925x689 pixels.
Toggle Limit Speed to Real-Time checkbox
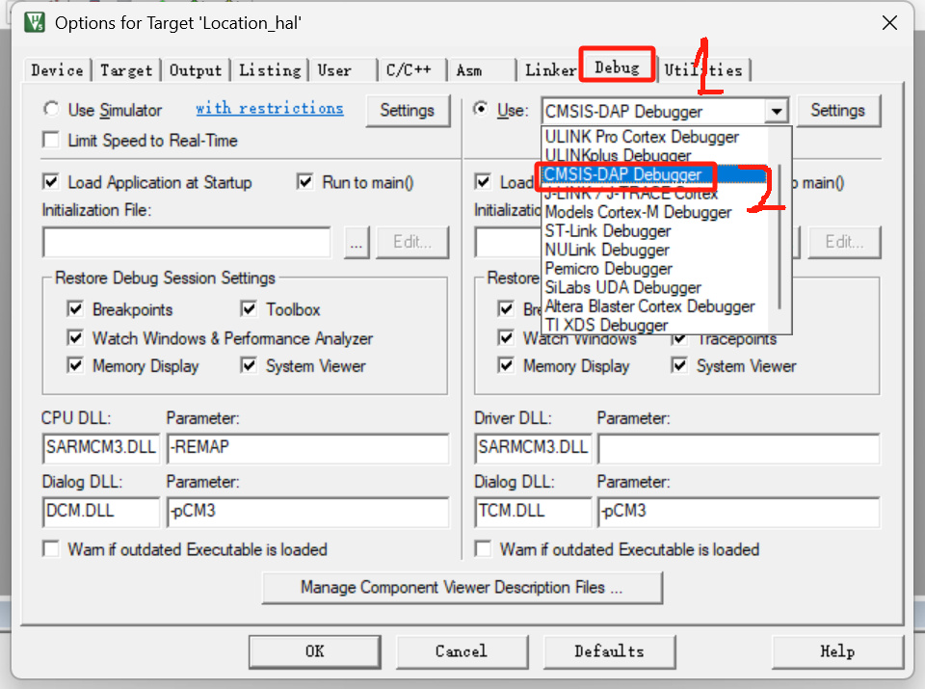click(51, 141)
